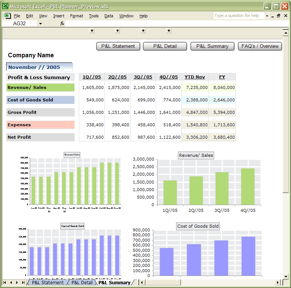
Task: Select the blue Cost of Goods Sold cell
Action: 40,100
